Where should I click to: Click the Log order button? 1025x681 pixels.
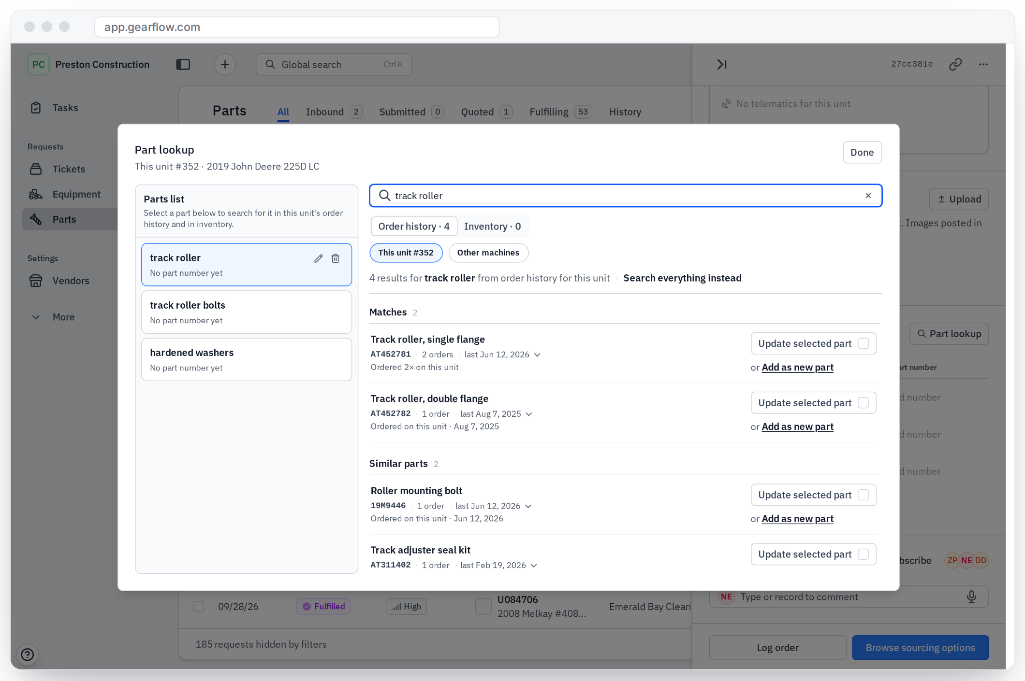(x=777, y=648)
